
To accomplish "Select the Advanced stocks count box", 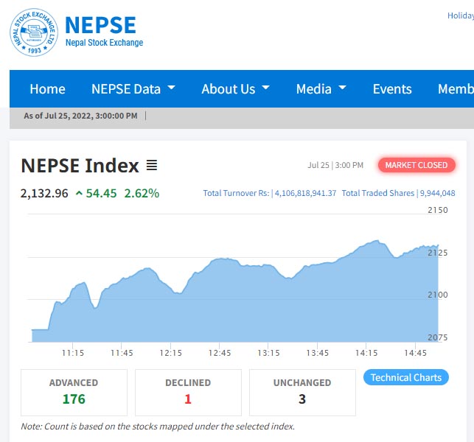I will [x=74, y=392].
